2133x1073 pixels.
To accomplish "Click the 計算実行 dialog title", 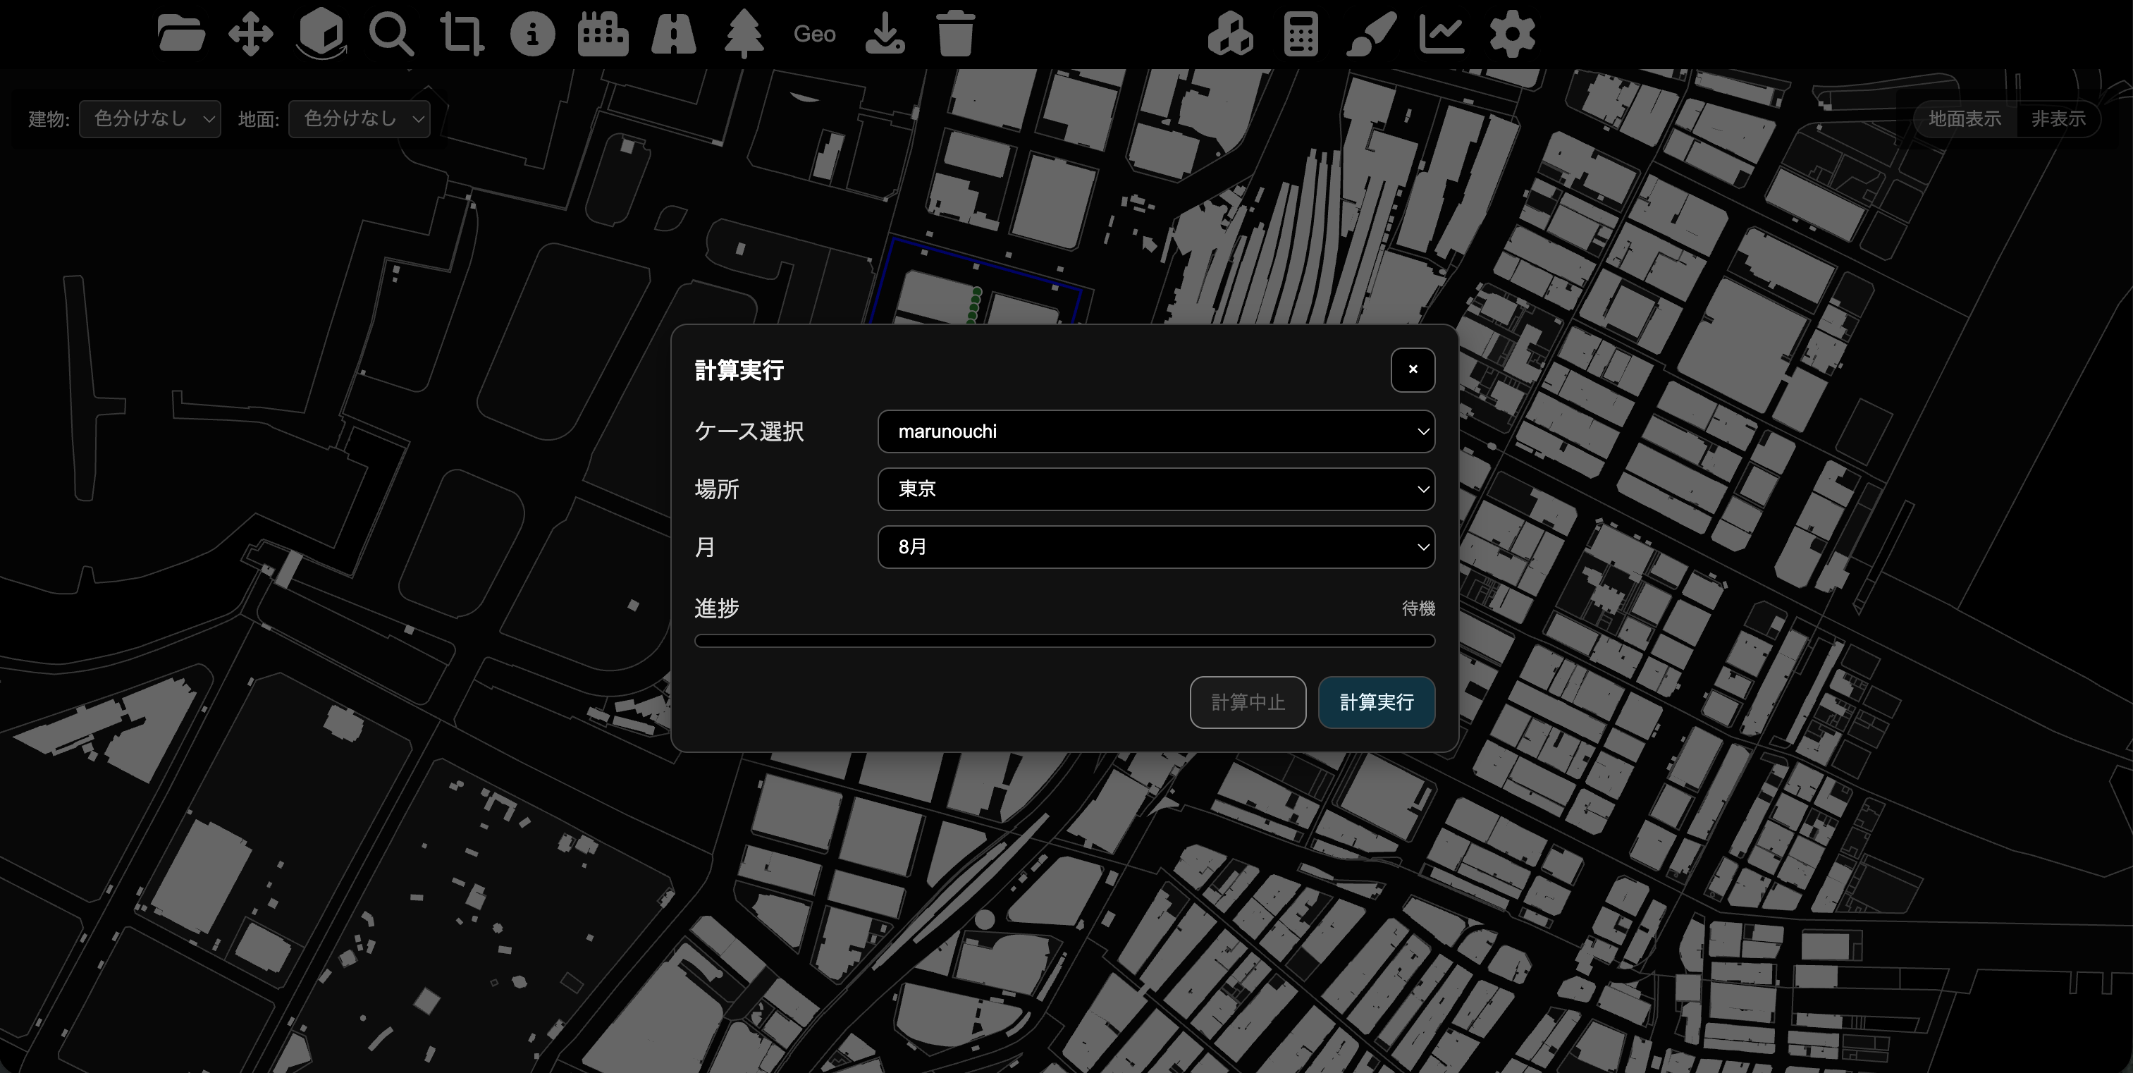I will [739, 370].
